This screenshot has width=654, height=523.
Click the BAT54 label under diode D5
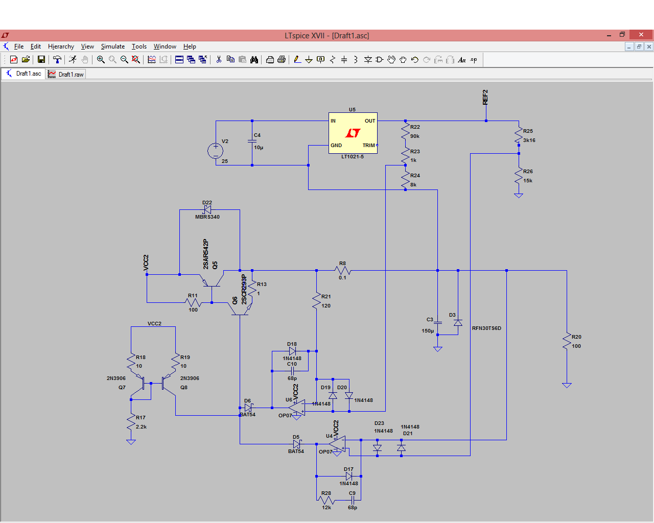tap(296, 451)
